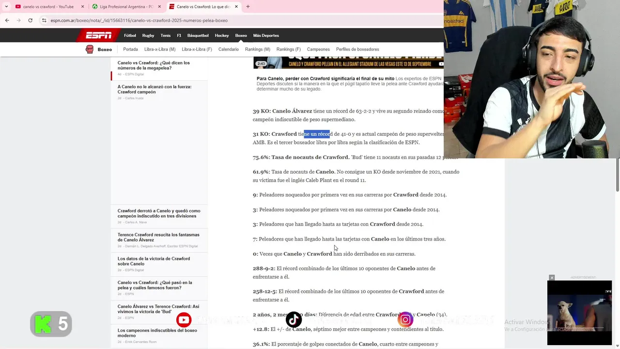Open 'Los datos de la victoria de Crawford' article
Viewport: 620px width, 349px height.
154,261
